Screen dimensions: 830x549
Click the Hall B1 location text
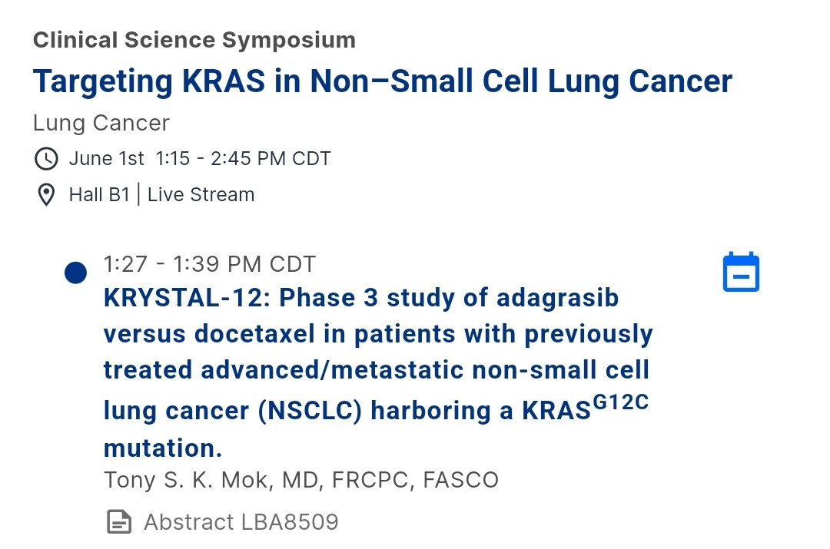coord(99,194)
